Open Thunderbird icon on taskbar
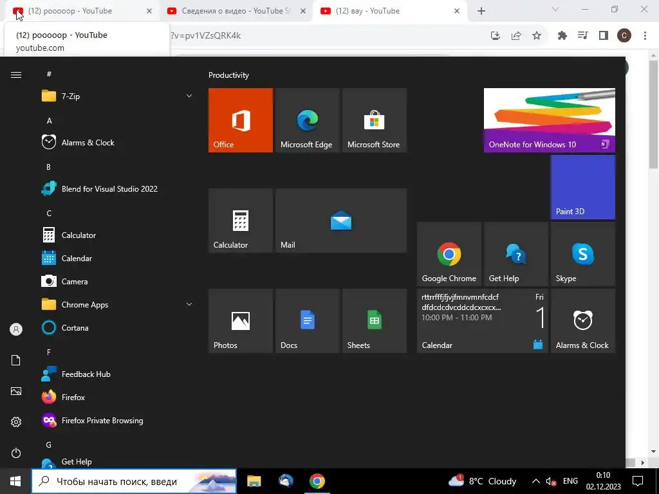This screenshot has width=659, height=494. click(286, 481)
